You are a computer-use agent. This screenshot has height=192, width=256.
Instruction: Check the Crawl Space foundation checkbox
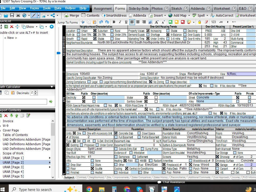(x=139, y=133)
